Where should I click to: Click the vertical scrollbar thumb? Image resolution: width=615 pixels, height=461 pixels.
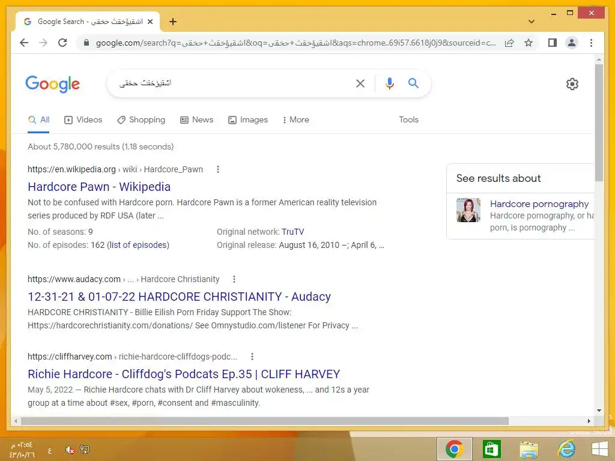(599, 122)
